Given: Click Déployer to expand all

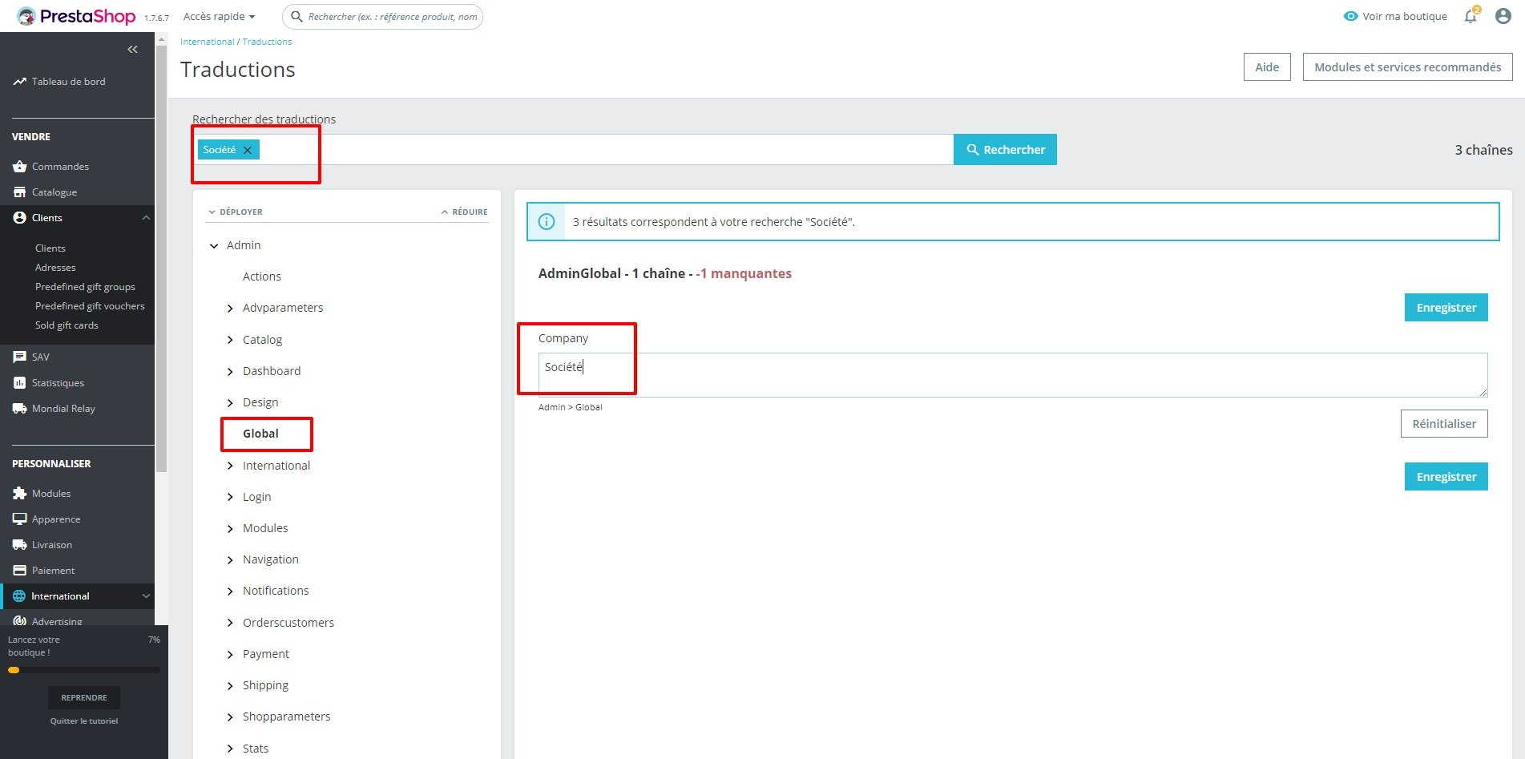Looking at the screenshot, I should (x=236, y=212).
